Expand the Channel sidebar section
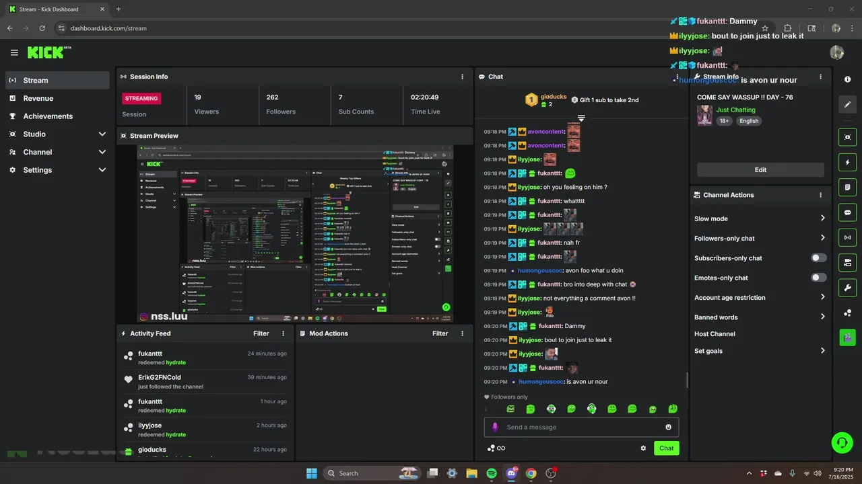Screen dimensions: 862x484 102,152
